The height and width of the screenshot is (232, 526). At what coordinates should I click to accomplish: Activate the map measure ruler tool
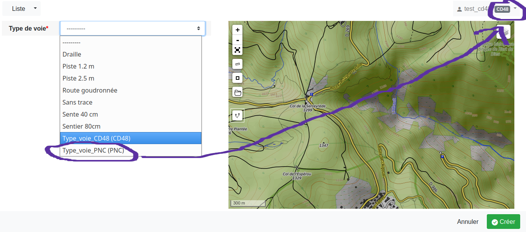coord(237,64)
